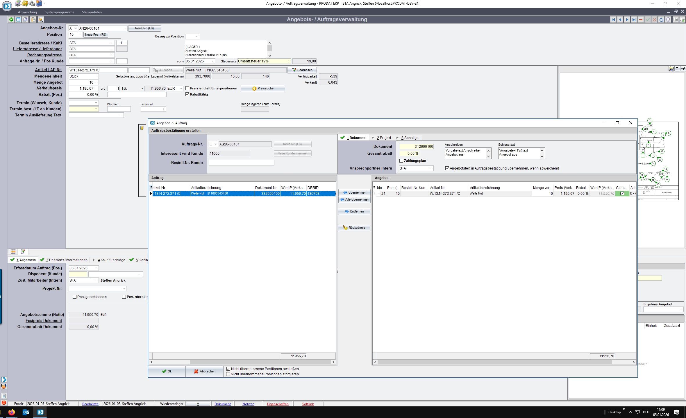Click the Bestell-Nr. Kunde input field
Screen dimensions: 686x418
coord(241,163)
